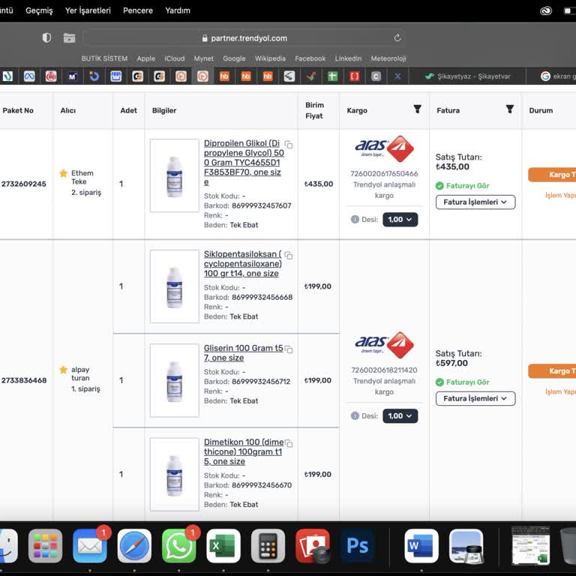
Task: Switch to the red brackets pinned tab
Action: coord(354,76)
